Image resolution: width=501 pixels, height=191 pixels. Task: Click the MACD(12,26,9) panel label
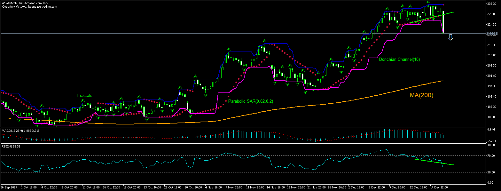tap(18, 131)
